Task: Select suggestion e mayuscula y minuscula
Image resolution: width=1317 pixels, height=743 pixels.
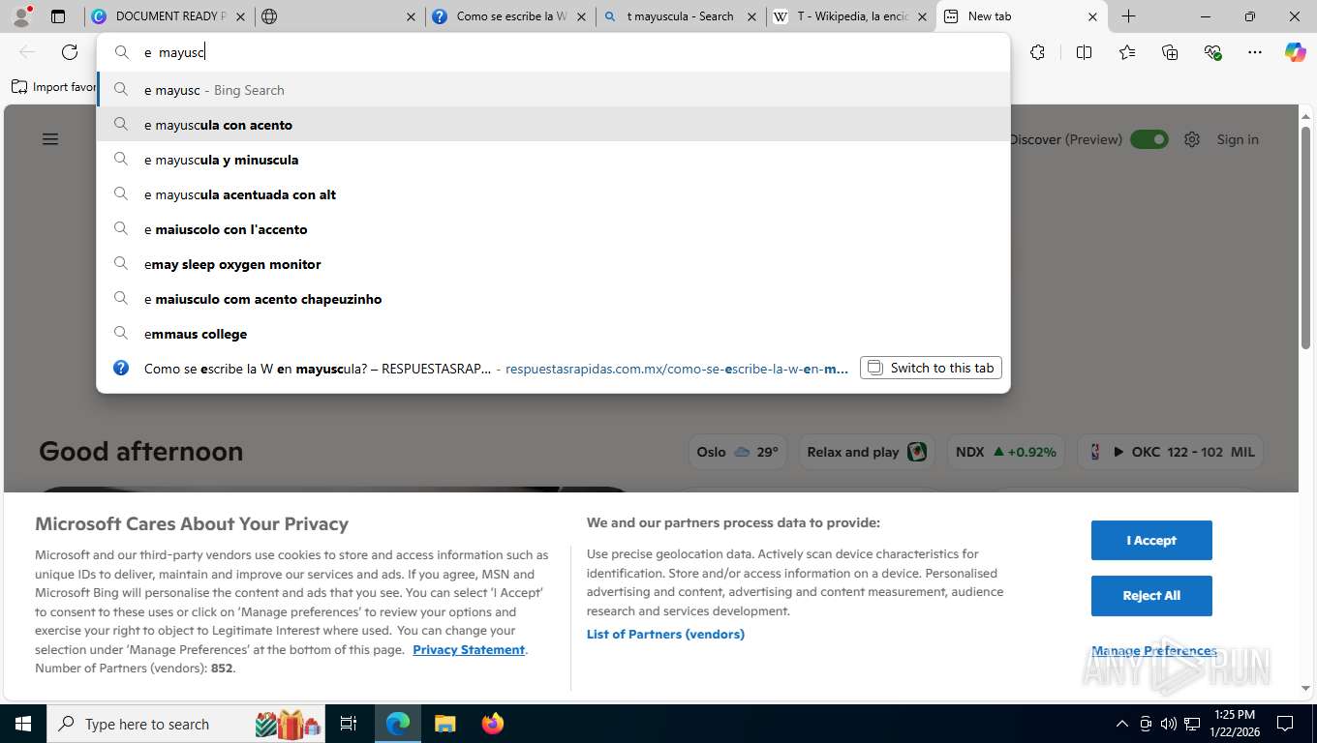Action: tap(553, 160)
